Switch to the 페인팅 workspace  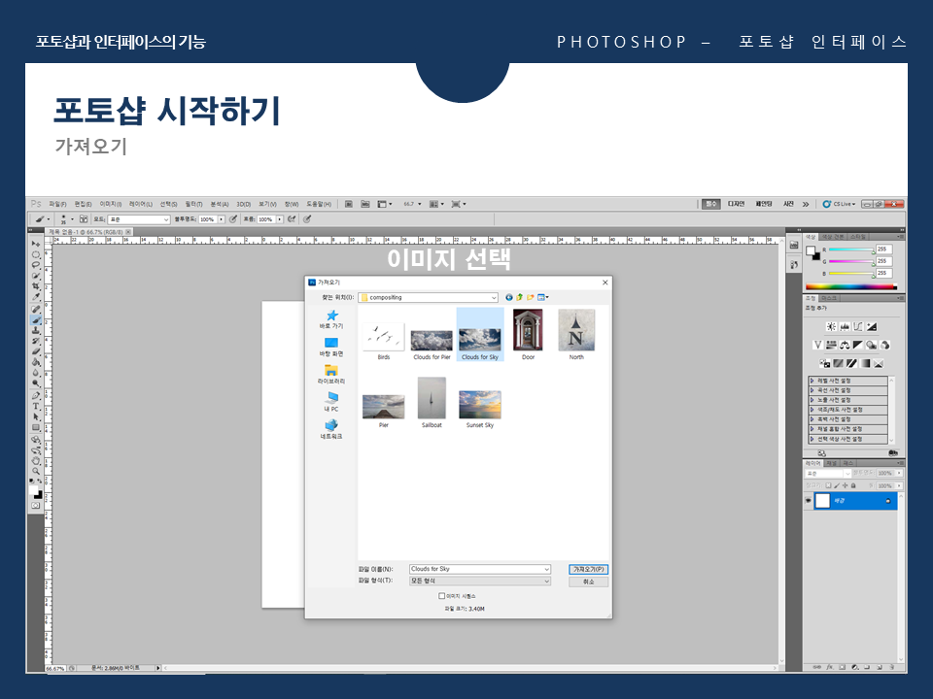coord(764,204)
